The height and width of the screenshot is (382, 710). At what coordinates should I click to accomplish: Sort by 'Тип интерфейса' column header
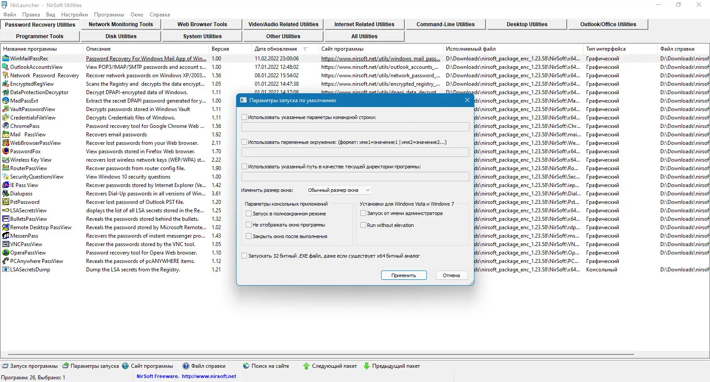pyautogui.click(x=620, y=49)
